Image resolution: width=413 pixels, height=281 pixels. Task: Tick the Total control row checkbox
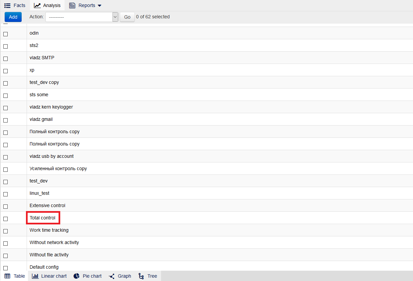pyautogui.click(x=5, y=219)
